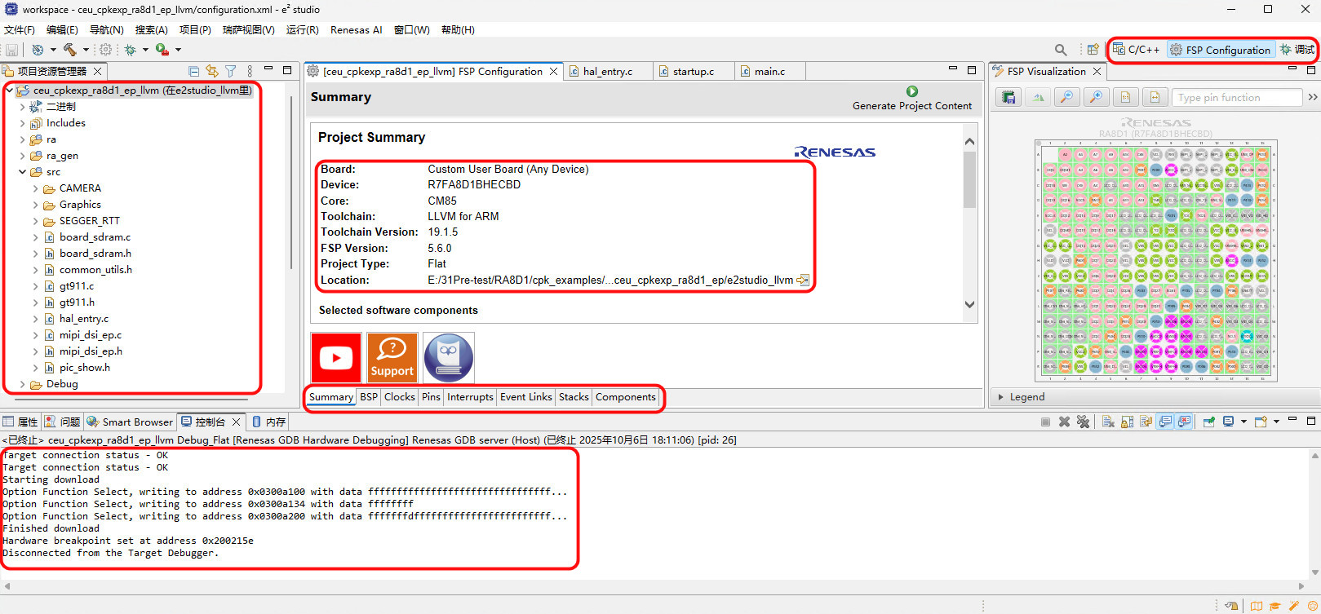Expand the Includes node

[22, 123]
